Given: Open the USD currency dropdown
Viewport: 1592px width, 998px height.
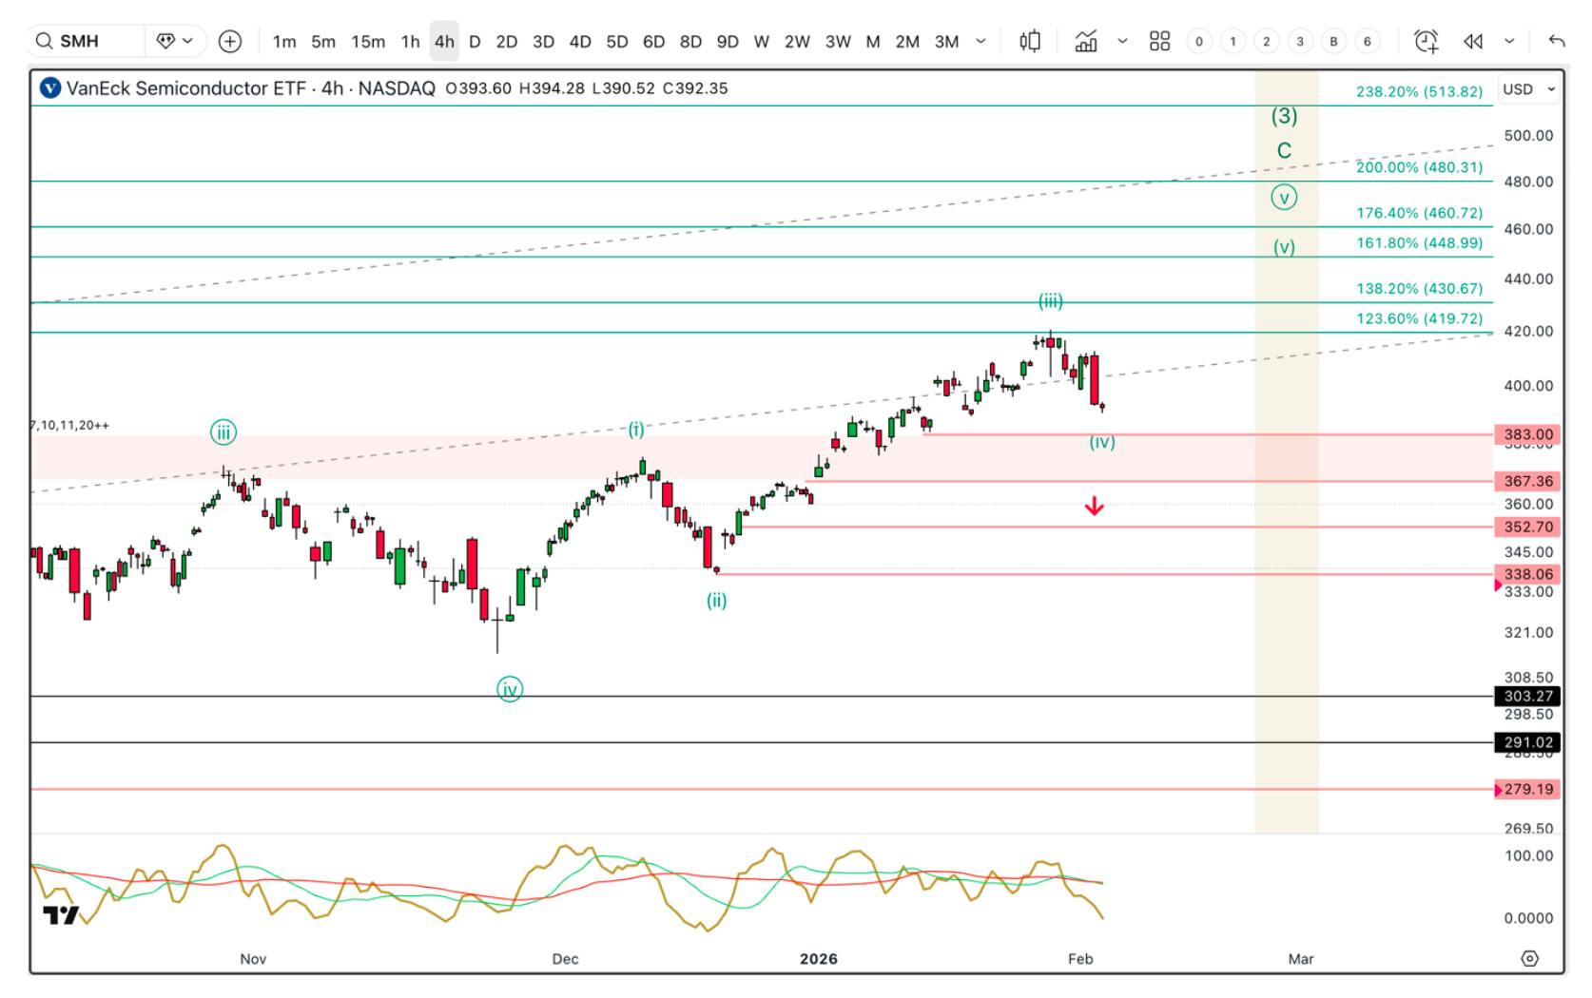Looking at the screenshot, I should tap(1529, 88).
